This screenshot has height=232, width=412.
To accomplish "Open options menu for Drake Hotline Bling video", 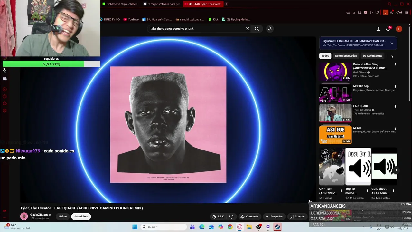I will click(395, 65).
